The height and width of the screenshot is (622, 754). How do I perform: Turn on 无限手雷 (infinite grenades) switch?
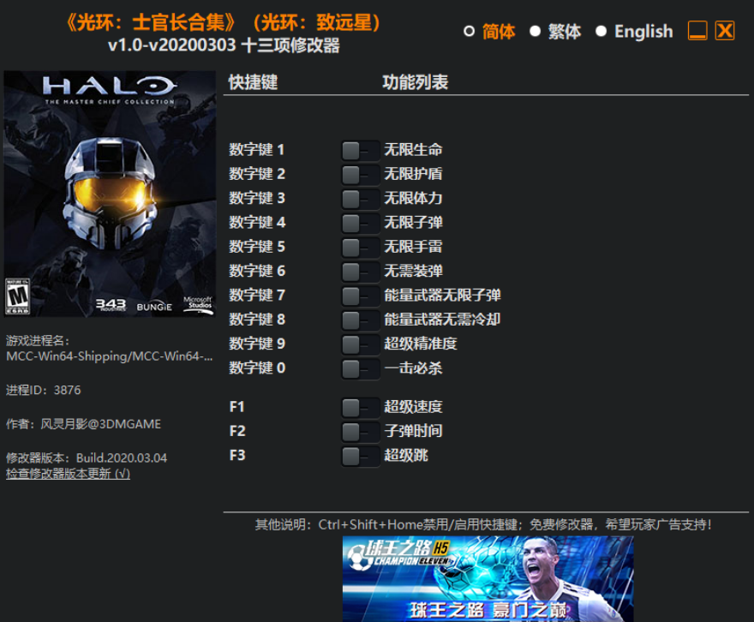[360, 248]
